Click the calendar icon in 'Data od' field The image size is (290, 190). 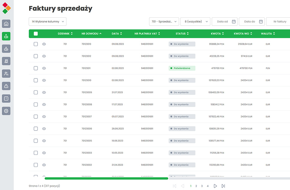234,22
